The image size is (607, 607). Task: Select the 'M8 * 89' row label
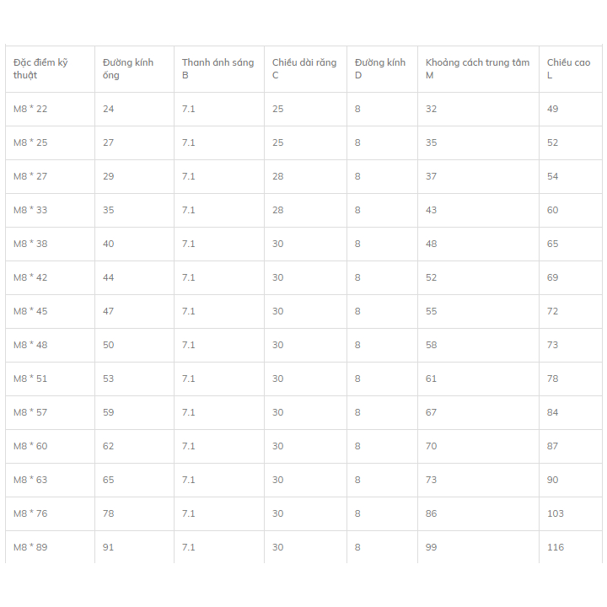[30, 547]
